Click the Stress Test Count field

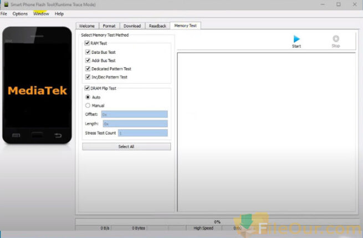click(x=143, y=133)
